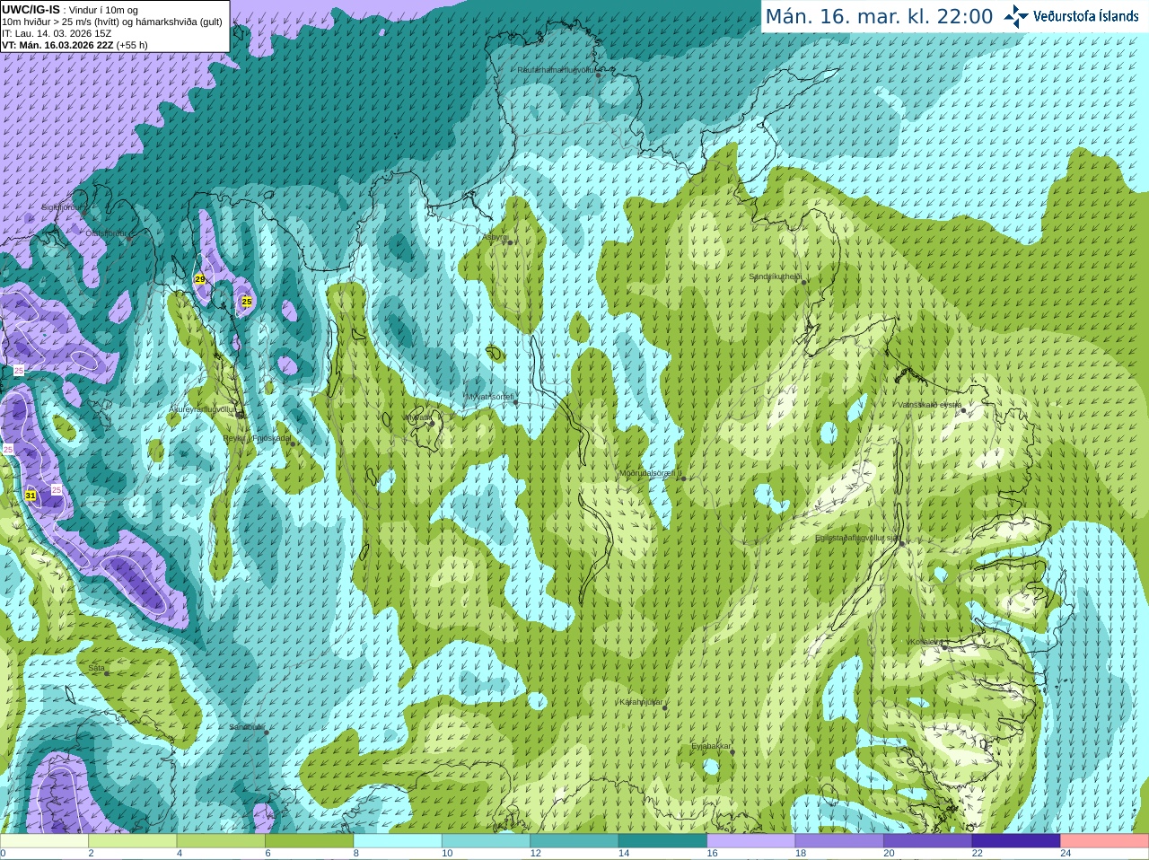Click the 16–18 m/s lilac legend swatch

(751, 841)
